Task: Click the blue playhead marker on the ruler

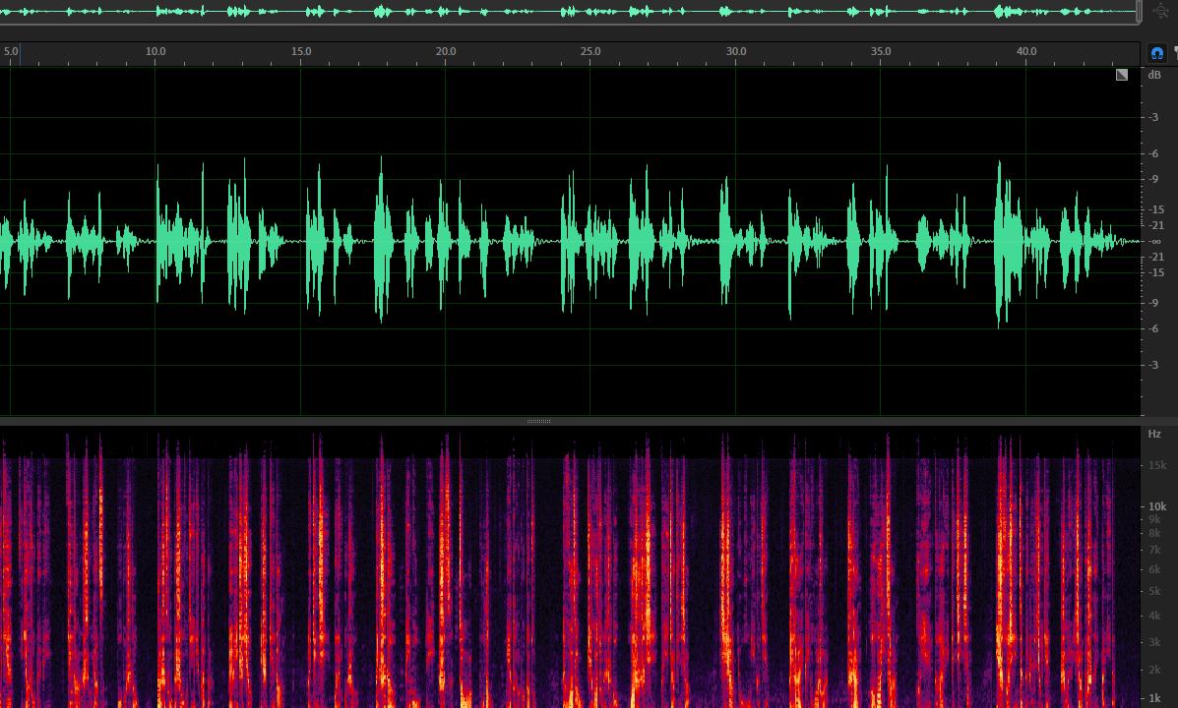Action: pyautogui.click(x=19, y=53)
